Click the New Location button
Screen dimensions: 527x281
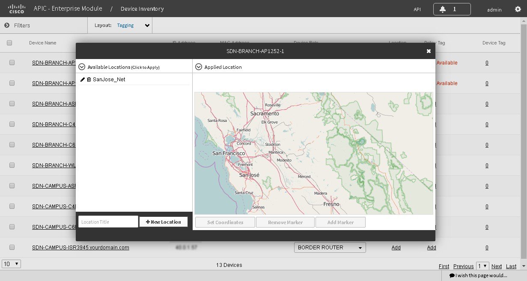tap(163, 222)
